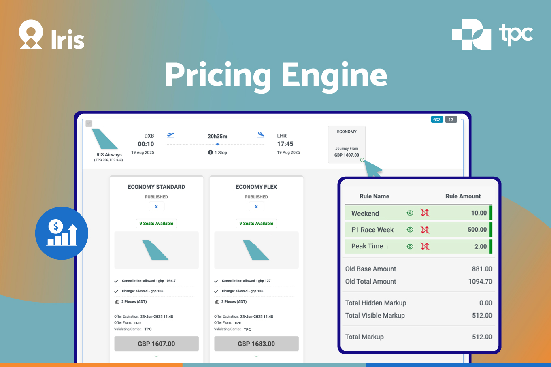Click the ECONOMY STANDARD card title
Screen dimensions: 551x367
[156, 187]
